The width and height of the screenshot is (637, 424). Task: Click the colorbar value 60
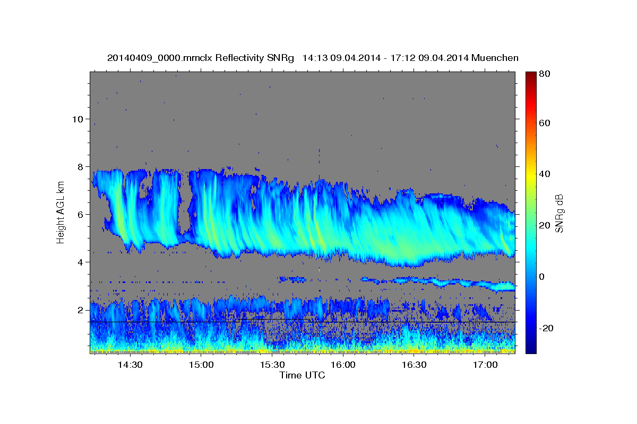[545, 123]
